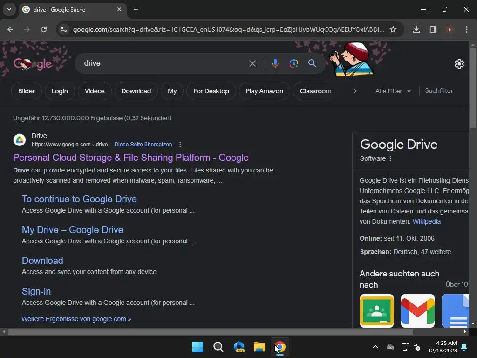Open the Wikipedia link in knowledge panel

point(427,221)
